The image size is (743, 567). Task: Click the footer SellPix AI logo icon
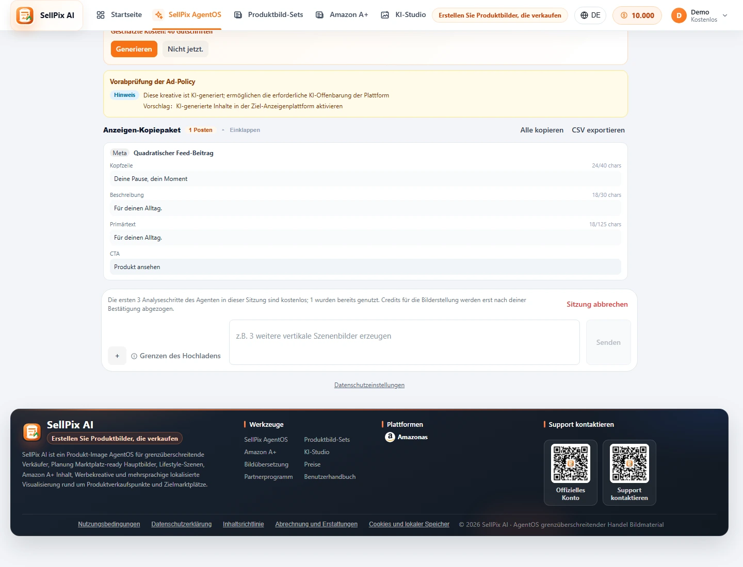(32, 432)
